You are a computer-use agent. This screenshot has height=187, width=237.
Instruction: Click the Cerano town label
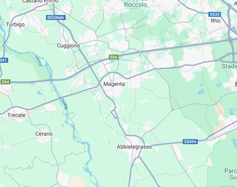tap(44, 134)
